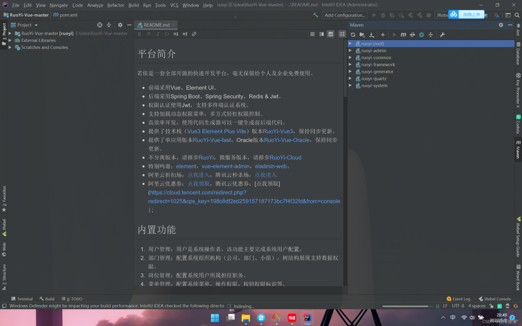522x326 pixels.
Task: Expand ruoyi-system Maven module
Action: click(350, 86)
